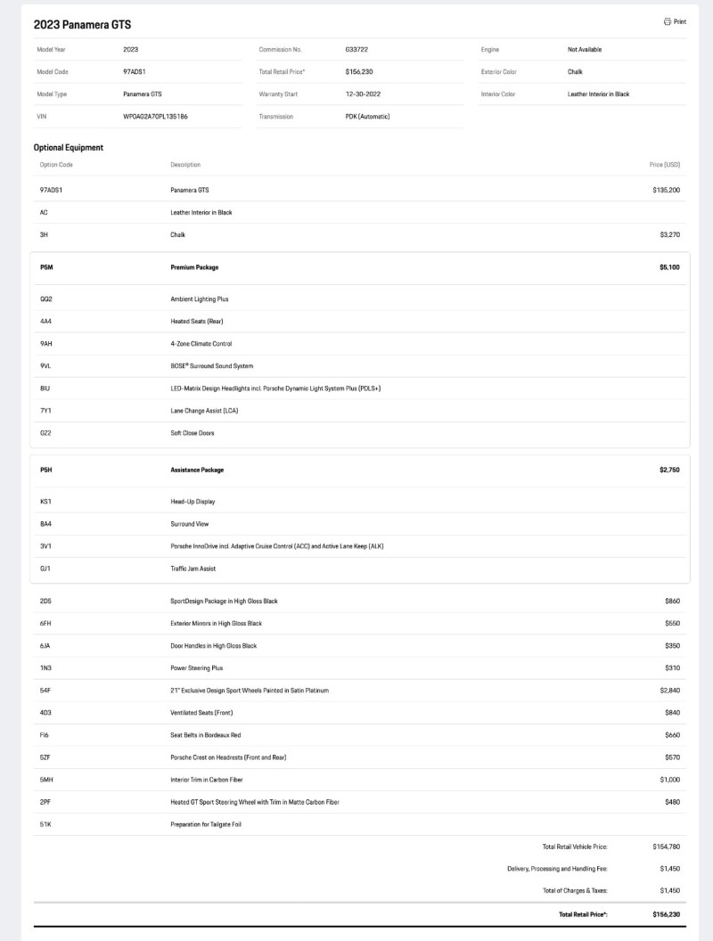Click the Delivery, Processing and Handling Fee label
The height and width of the screenshot is (941, 713).
tap(557, 869)
